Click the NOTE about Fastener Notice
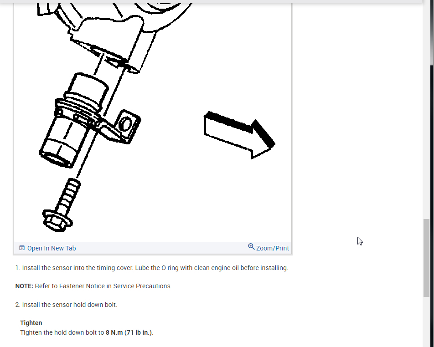Viewport: 434px width, 347px height. [93, 286]
